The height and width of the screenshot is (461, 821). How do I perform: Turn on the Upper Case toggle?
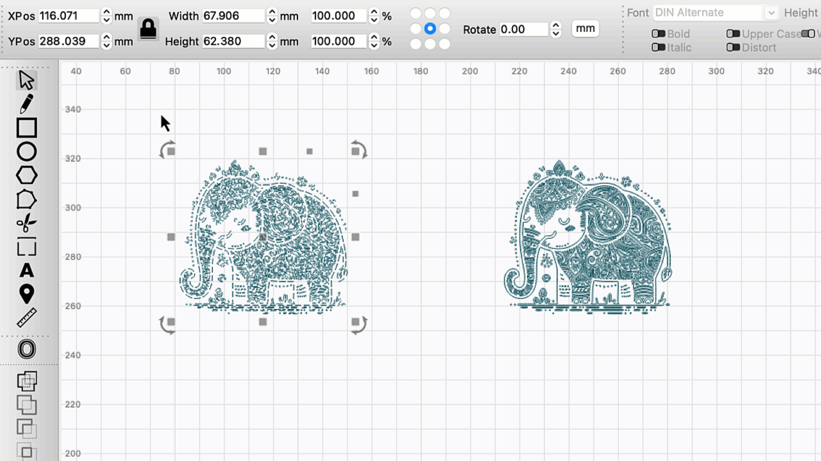(732, 34)
